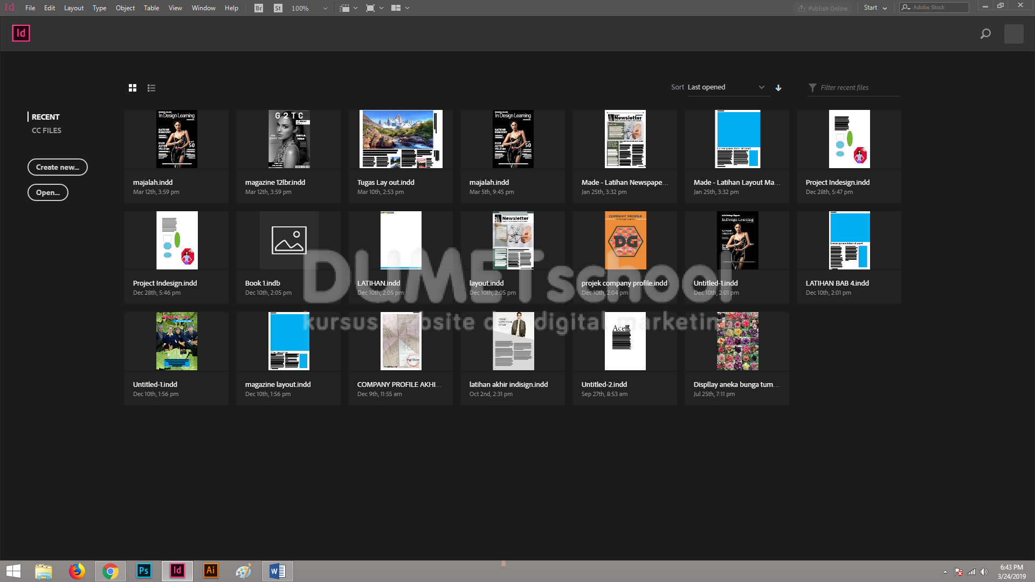Launch Photoshop from taskbar
The height and width of the screenshot is (582, 1035).
(144, 571)
